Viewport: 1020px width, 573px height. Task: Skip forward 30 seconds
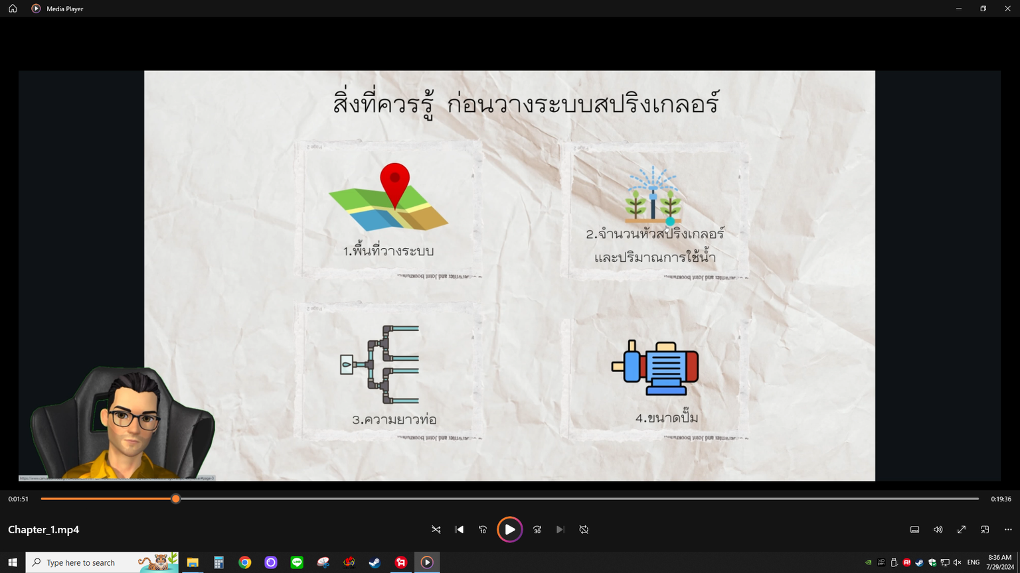click(x=537, y=529)
